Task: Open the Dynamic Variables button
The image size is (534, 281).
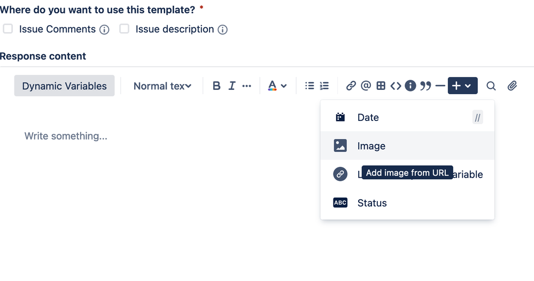Action: click(x=64, y=86)
